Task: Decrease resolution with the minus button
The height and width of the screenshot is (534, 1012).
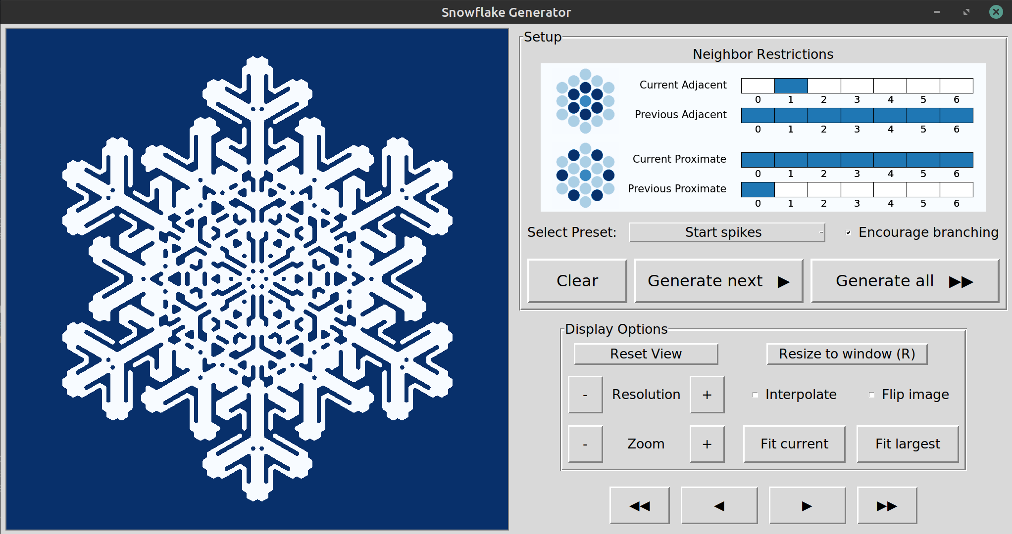Action: [x=585, y=395]
